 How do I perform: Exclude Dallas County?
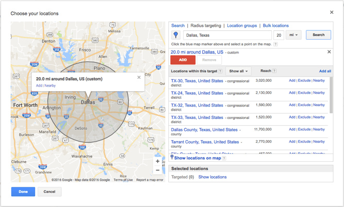(304, 129)
